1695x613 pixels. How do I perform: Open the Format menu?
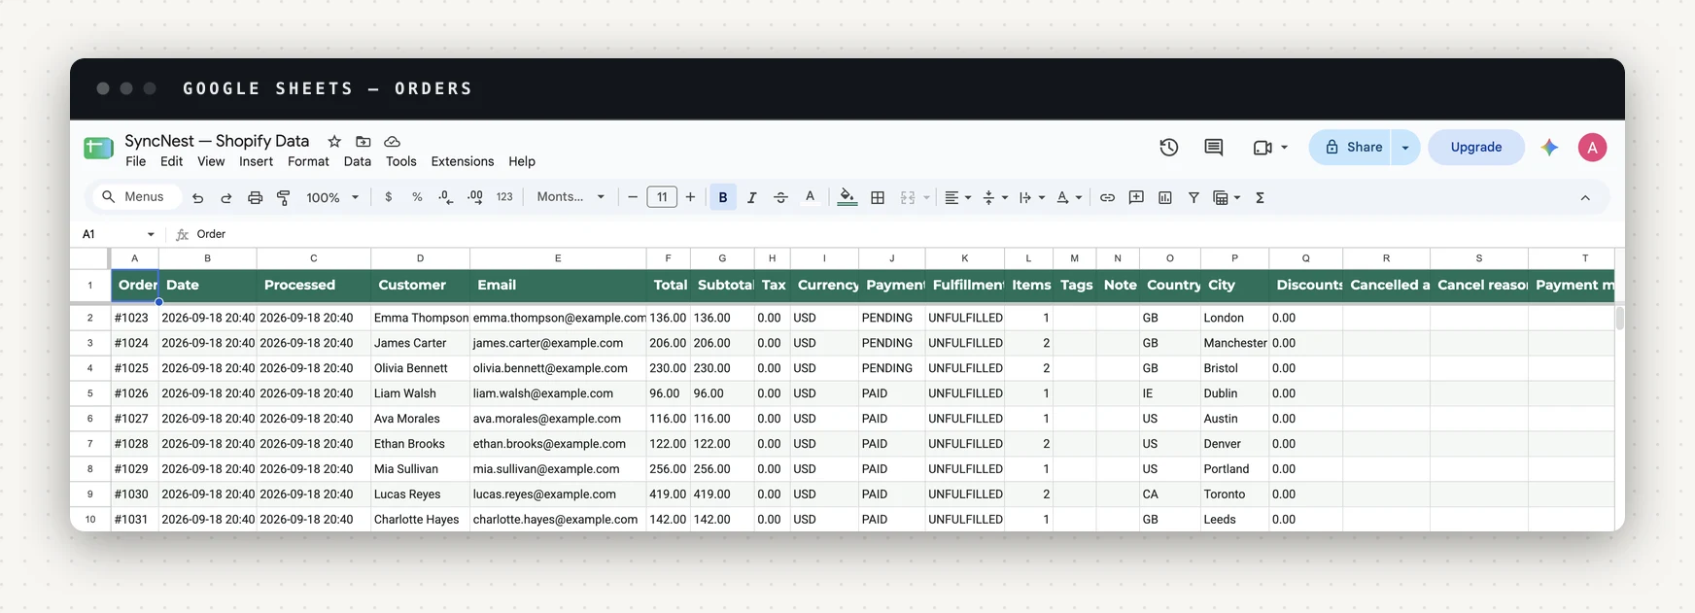pyautogui.click(x=308, y=161)
